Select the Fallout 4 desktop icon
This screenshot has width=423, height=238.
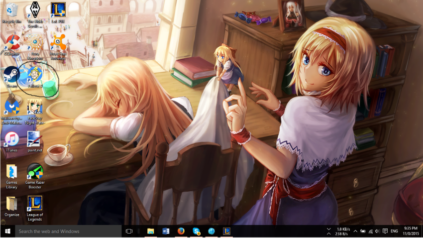pyautogui.click(x=35, y=77)
